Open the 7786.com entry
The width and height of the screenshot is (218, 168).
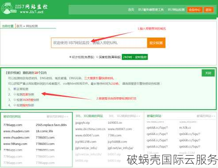(115, 135)
